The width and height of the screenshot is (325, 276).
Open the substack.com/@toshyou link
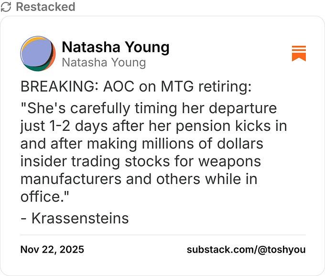tap(246, 250)
